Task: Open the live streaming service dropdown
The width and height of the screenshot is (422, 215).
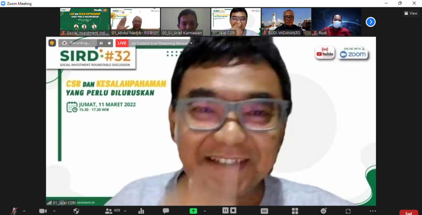Action: (191, 43)
